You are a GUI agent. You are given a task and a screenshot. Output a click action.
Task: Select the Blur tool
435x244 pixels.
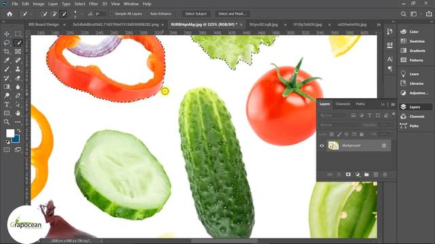coord(18,87)
